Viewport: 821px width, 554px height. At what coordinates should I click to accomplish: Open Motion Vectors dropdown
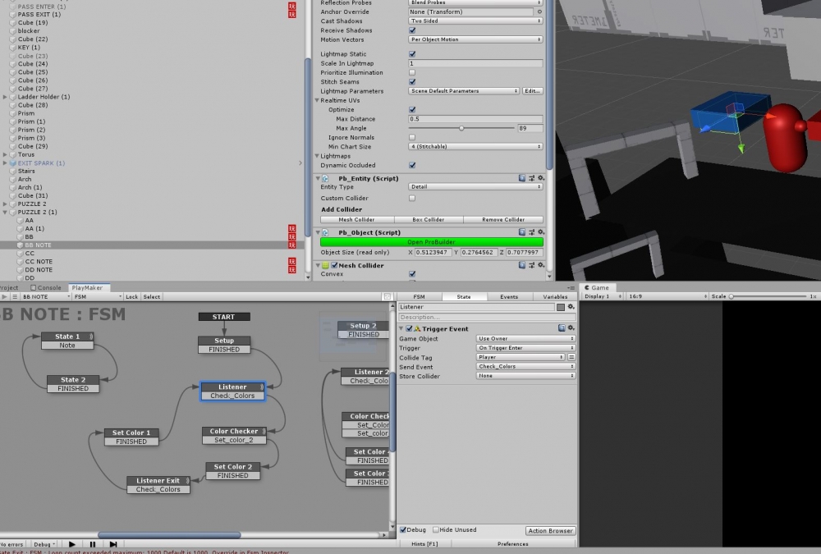[x=475, y=39]
